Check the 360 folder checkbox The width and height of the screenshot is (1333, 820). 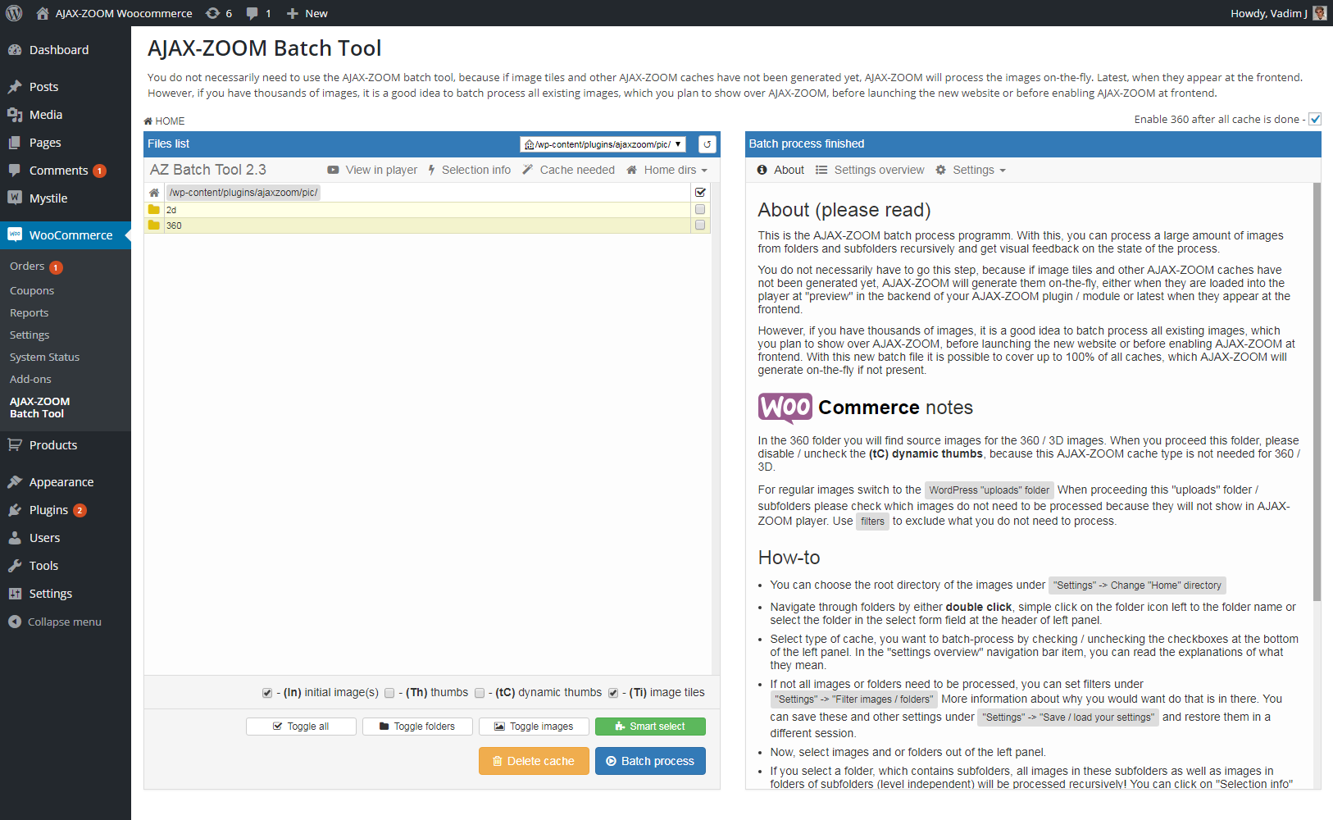pos(700,225)
